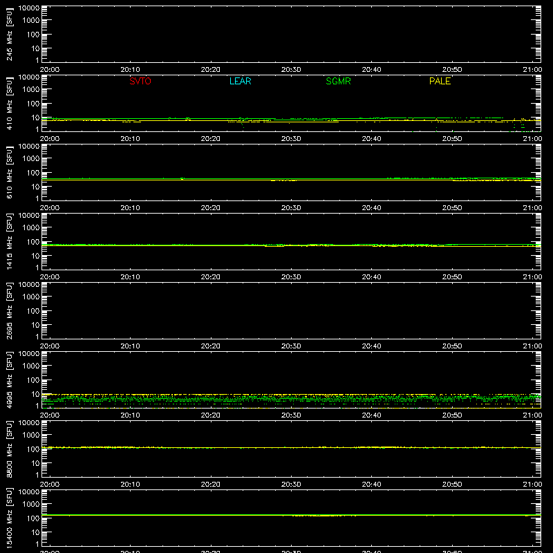This screenshot has width=553, height=553.
Task: Click the 410 MHz [SFU] axis label
Action: pyautogui.click(x=9, y=103)
